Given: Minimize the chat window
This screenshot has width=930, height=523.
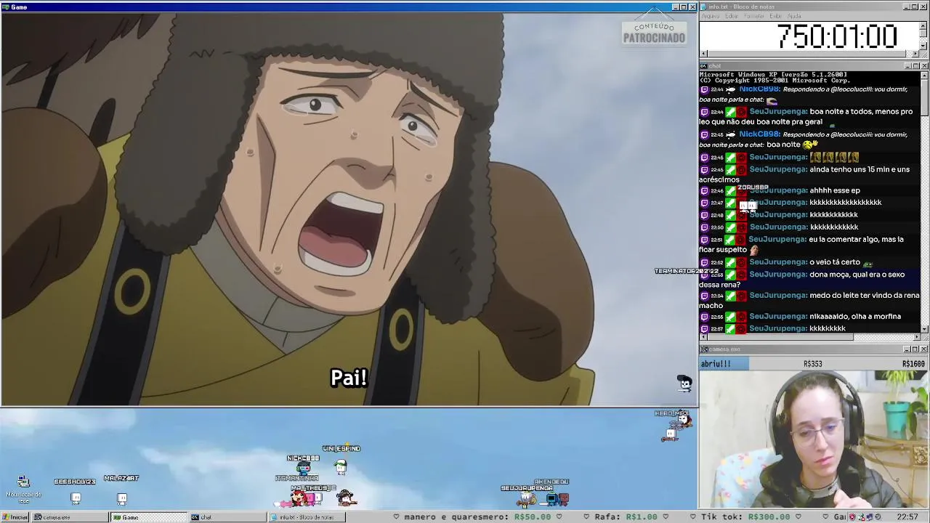Looking at the screenshot, I should click(907, 66).
